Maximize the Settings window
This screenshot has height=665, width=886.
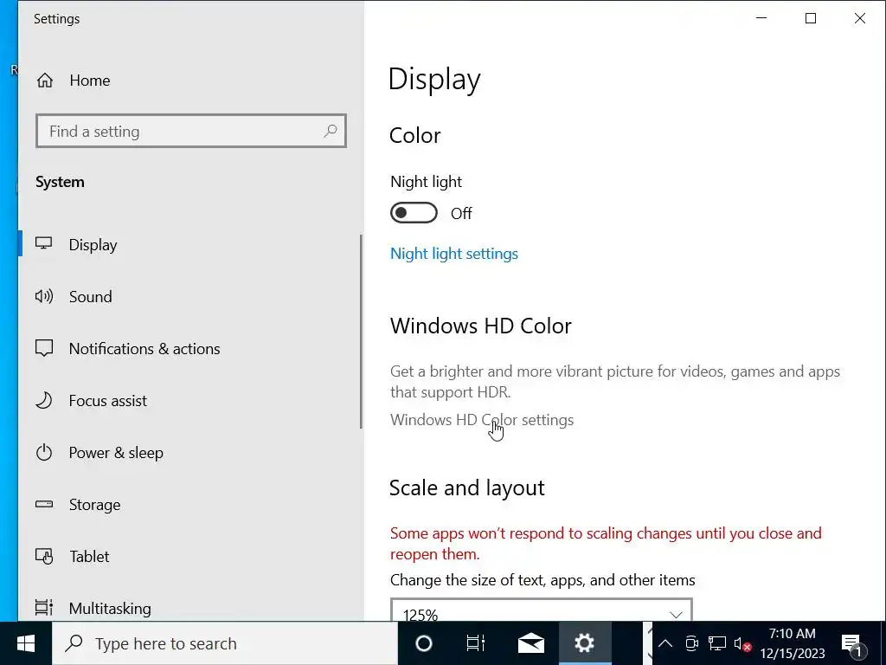[x=810, y=18]
